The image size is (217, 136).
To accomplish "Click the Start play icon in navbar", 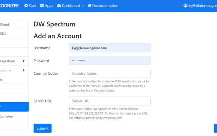I will [x=26, y=6].
